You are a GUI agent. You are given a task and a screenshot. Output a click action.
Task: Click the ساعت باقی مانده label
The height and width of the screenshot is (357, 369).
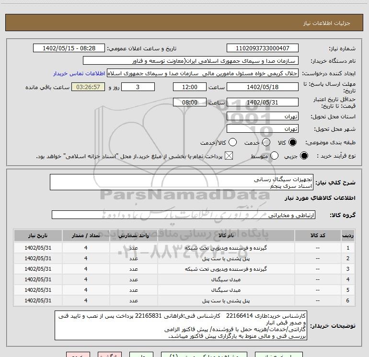47,87
